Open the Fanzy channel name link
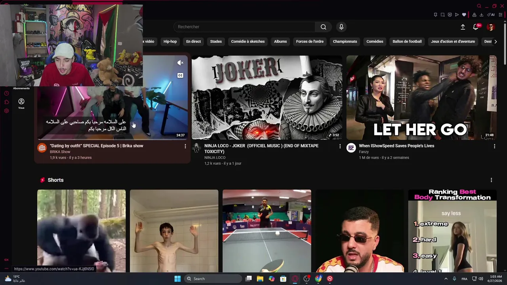 click(364, 152)
